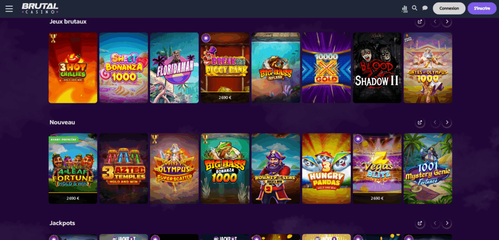Show next games in Jeux brutaux carousel
This screenshot has height=240, width=499.
click(x=447, y=21)
